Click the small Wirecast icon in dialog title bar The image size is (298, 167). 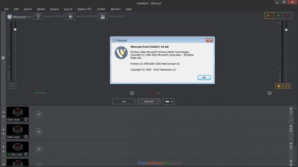pos(114,40)
